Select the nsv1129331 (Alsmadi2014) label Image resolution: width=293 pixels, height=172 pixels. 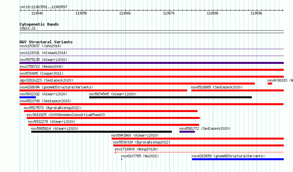click(43, 53)
